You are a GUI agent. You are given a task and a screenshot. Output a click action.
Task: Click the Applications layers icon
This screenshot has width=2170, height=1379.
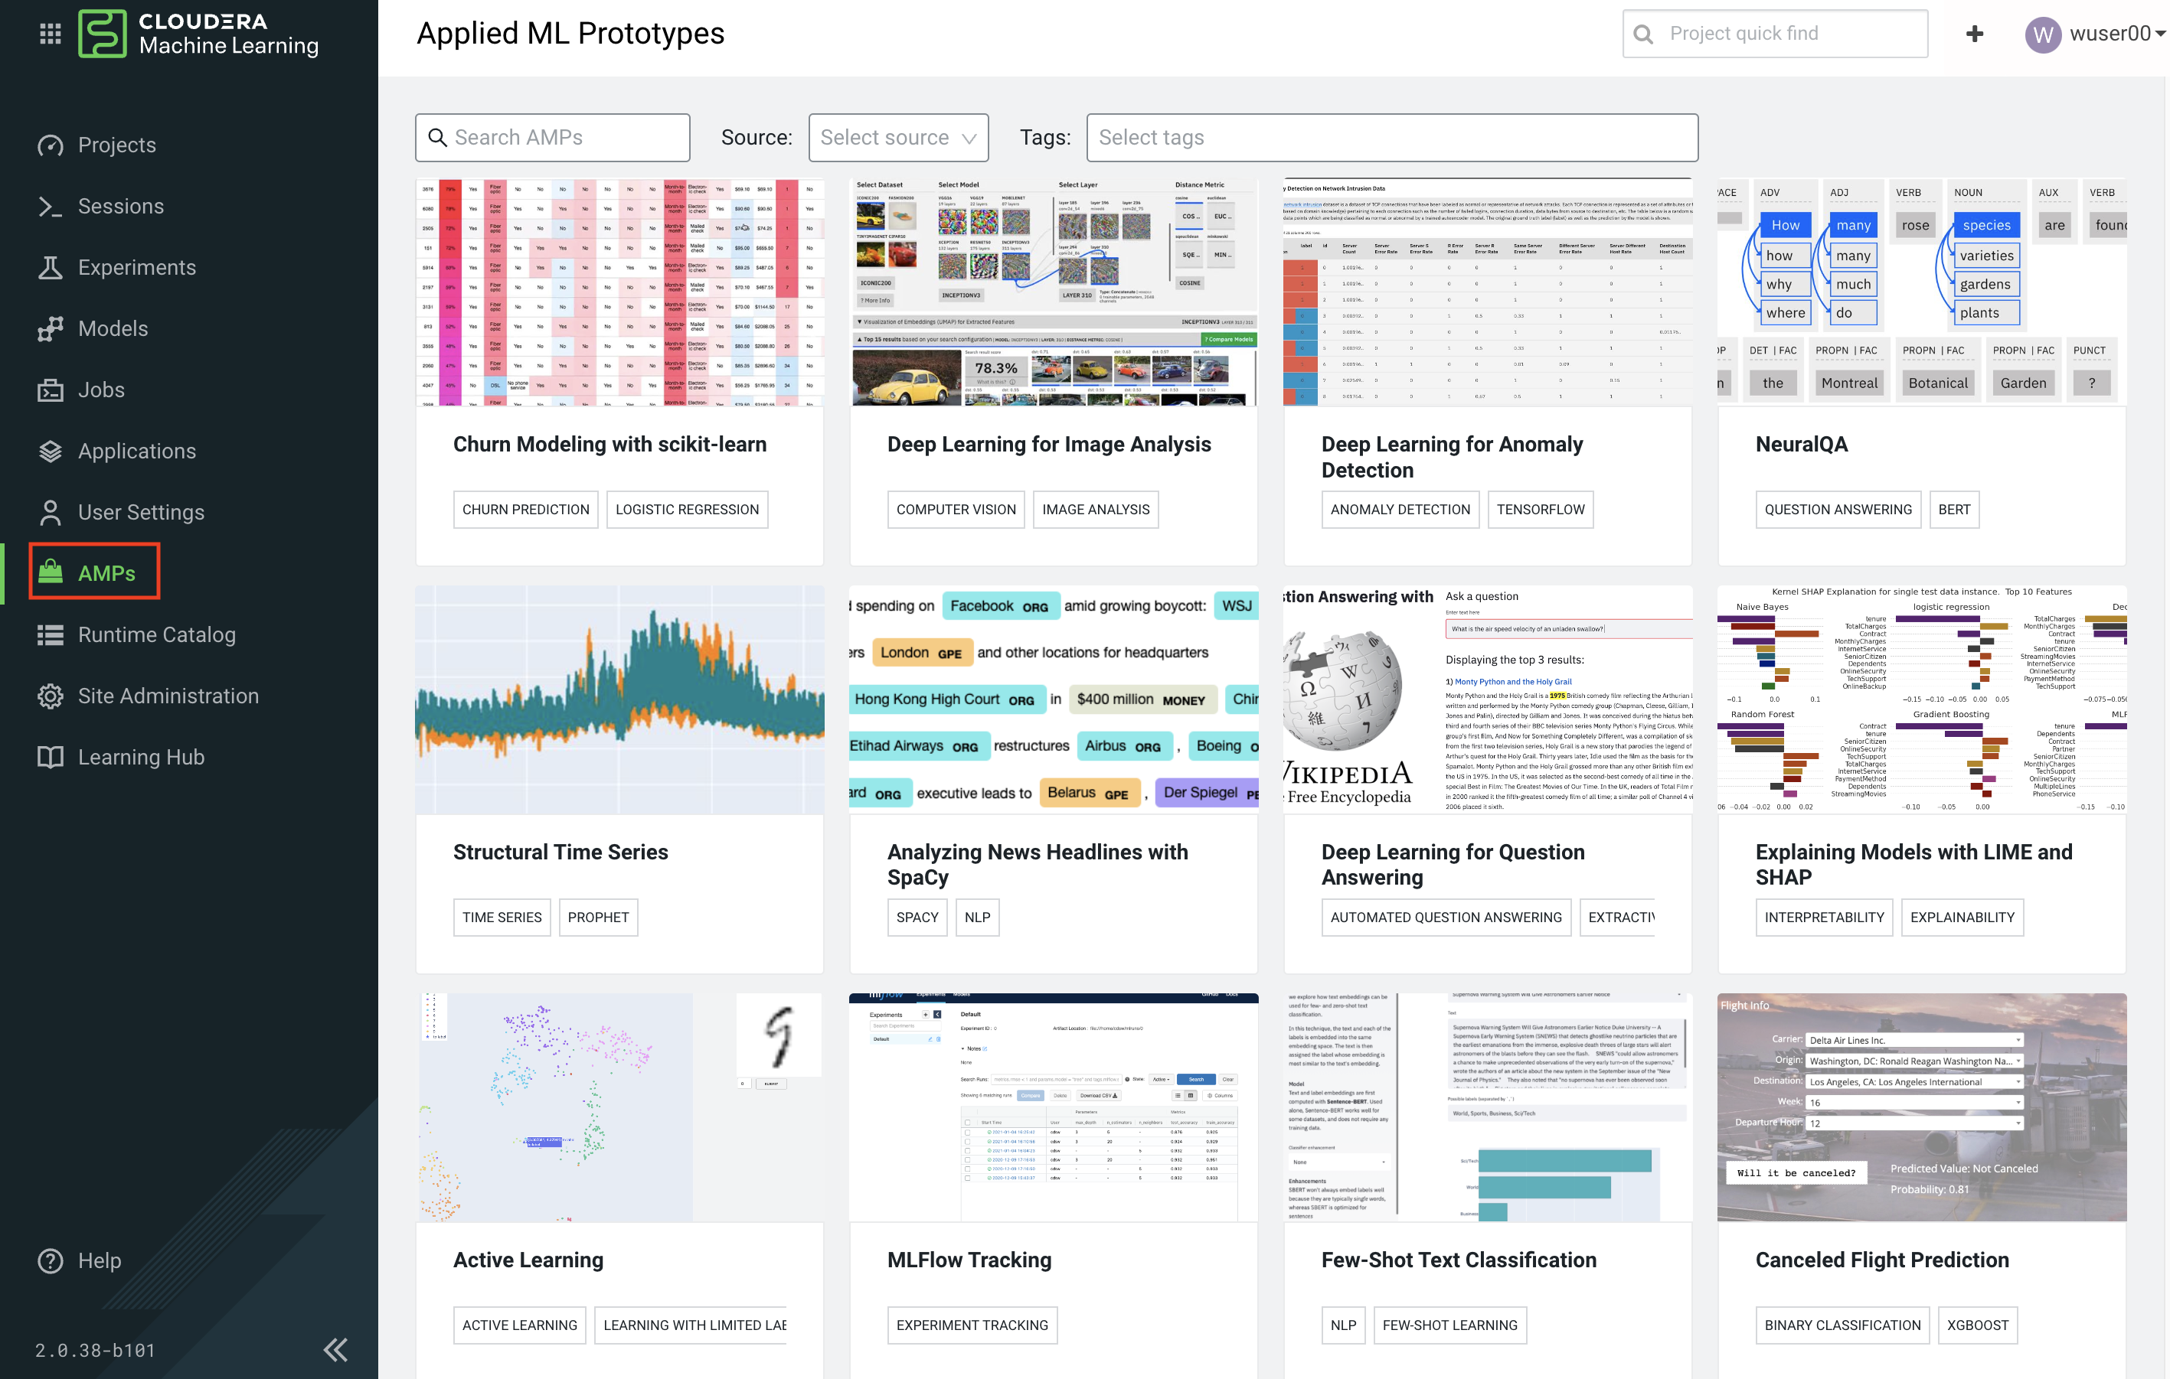(x=51, y=452)
